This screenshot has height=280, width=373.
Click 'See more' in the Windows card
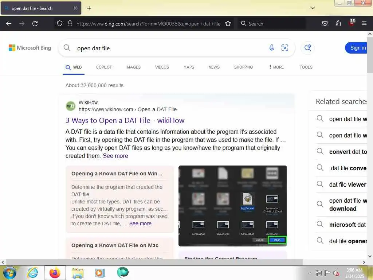pyautogui.click(x=140, y=223)
